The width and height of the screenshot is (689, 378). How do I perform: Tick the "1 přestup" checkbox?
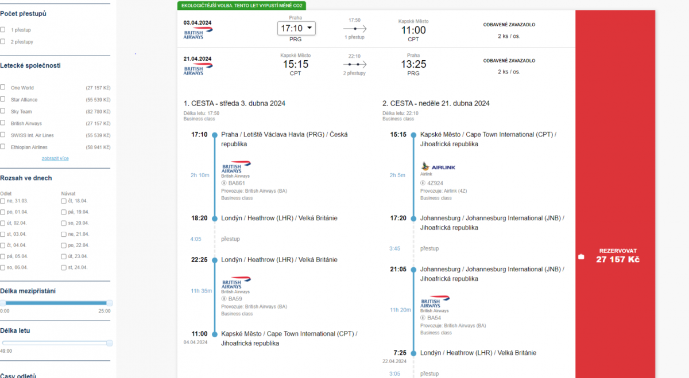[x=3, y=29]
